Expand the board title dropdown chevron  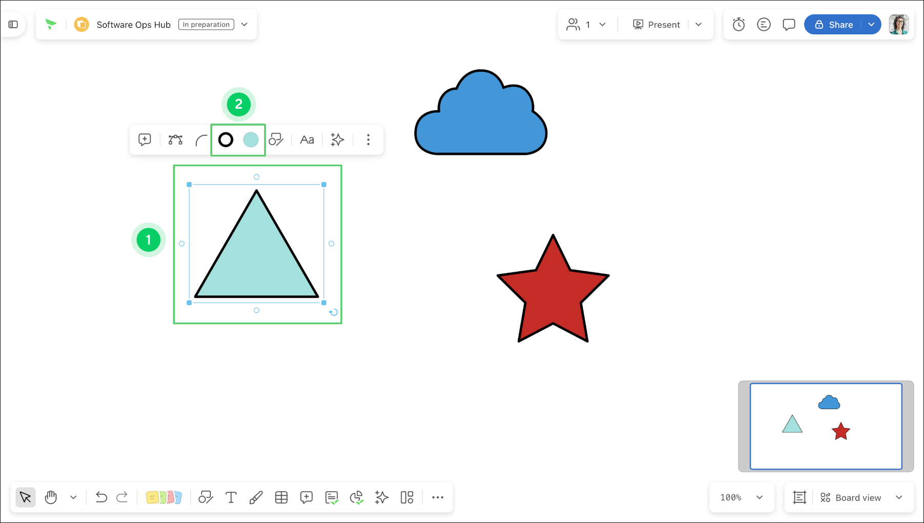tap(245, 25)
